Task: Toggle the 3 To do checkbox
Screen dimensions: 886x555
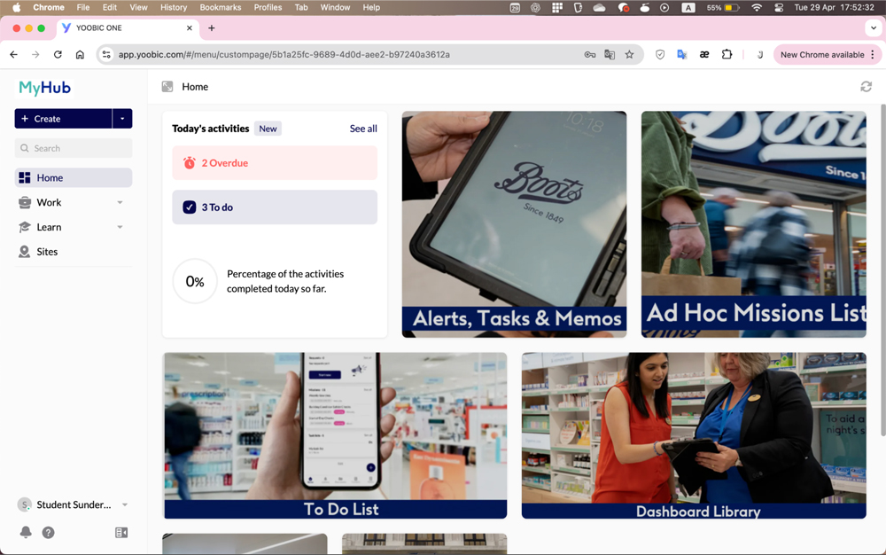Action: (x=190, y=207)
